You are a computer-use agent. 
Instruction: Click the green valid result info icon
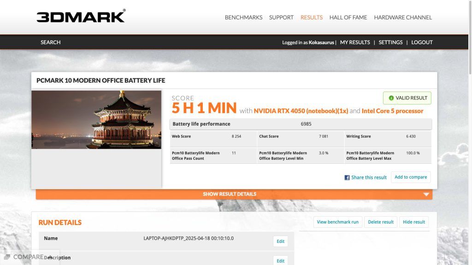[x=391, y=98]
